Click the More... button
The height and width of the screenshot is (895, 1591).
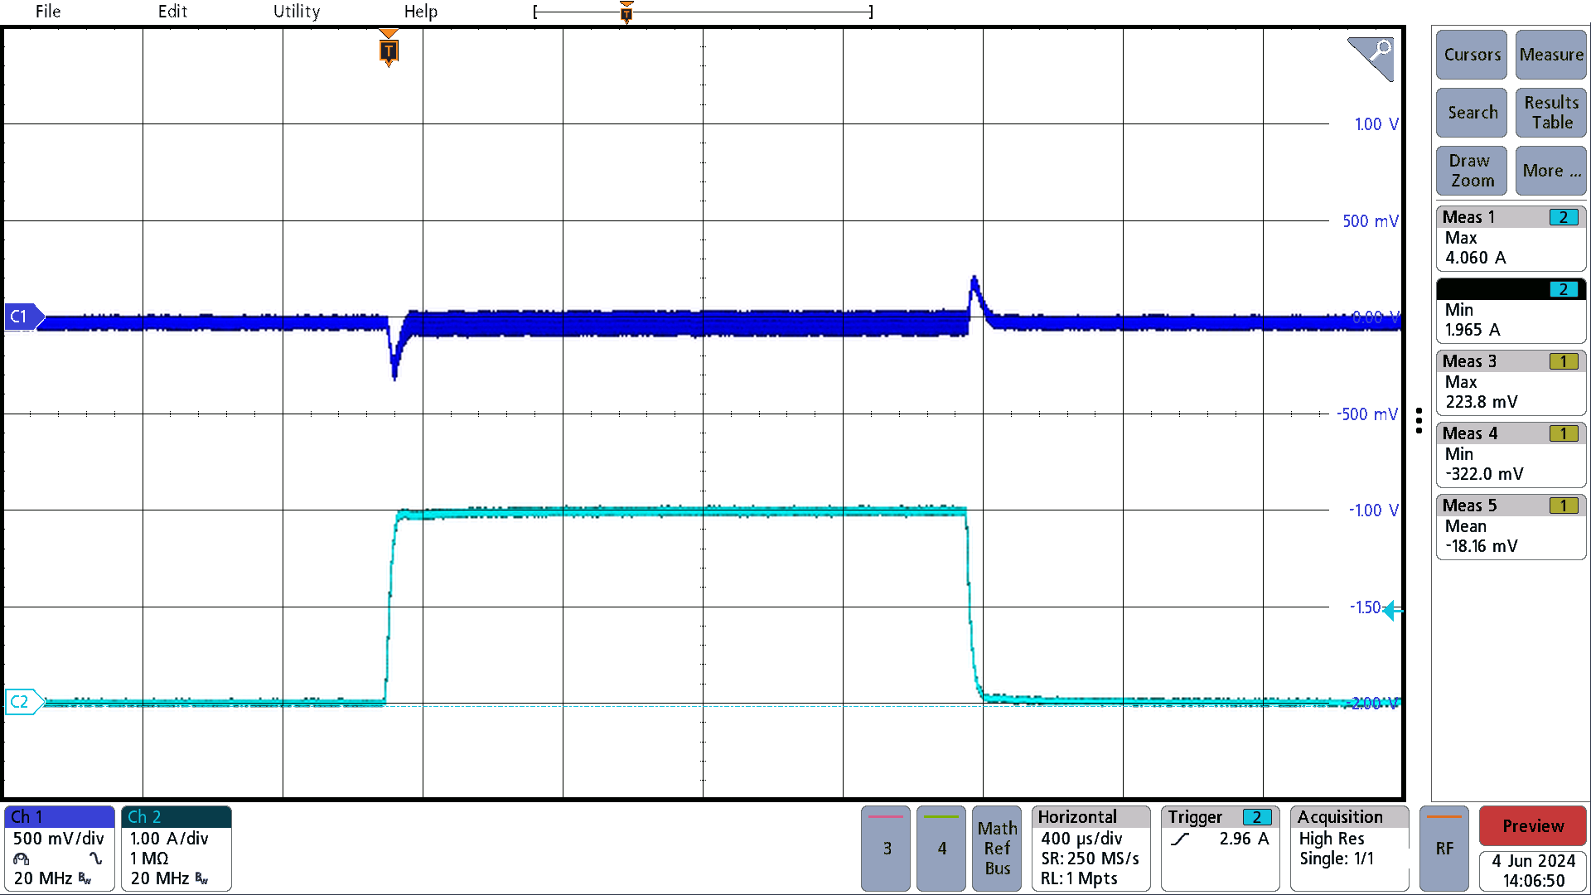pos(1551,171)
